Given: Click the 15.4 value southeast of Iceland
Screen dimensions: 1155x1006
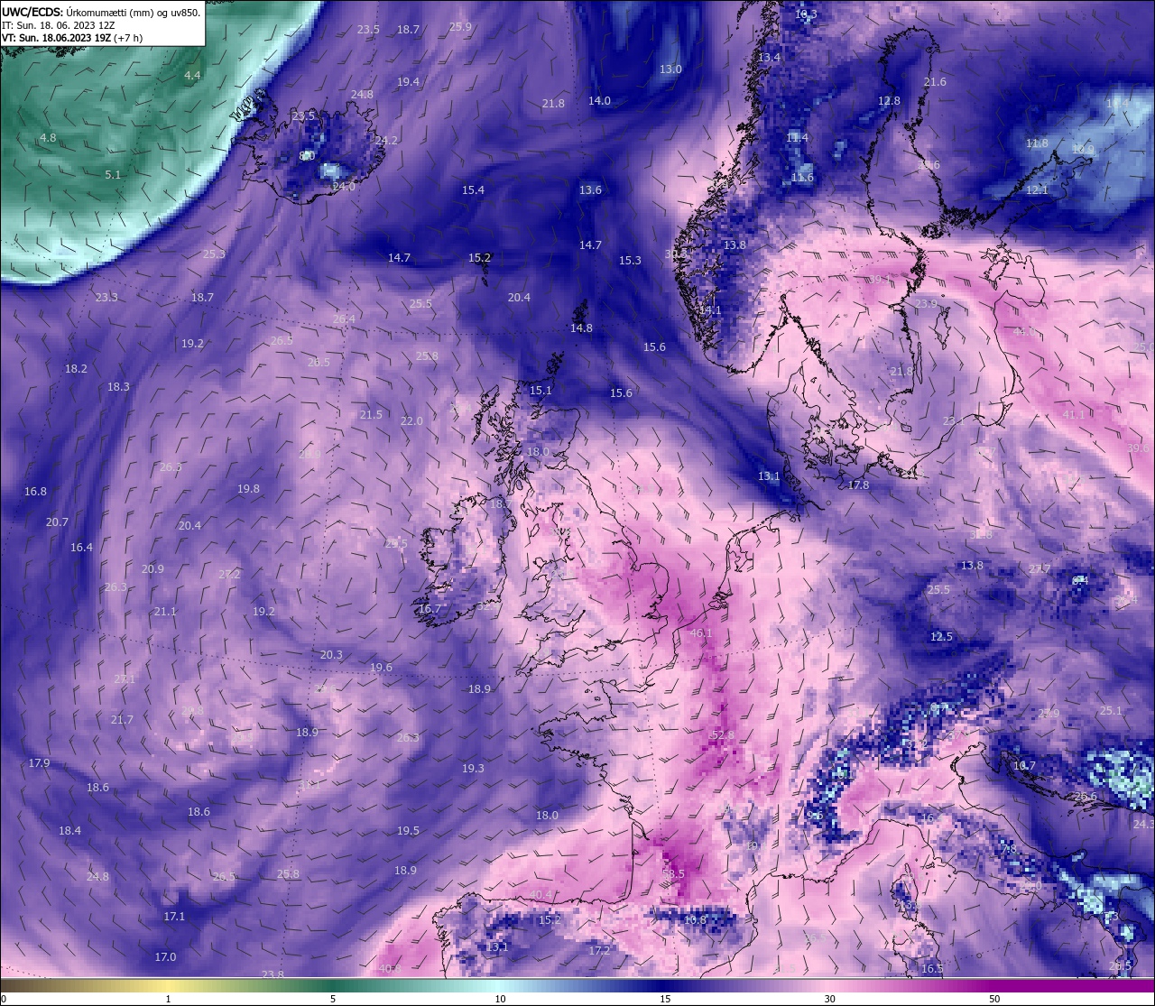Looking at the screenshot, I should point(473,190).
